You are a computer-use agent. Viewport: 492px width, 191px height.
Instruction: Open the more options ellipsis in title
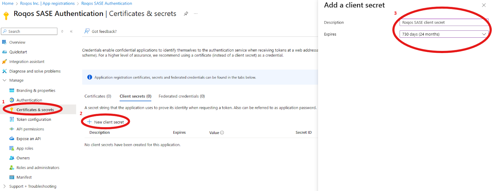(196, 13)
